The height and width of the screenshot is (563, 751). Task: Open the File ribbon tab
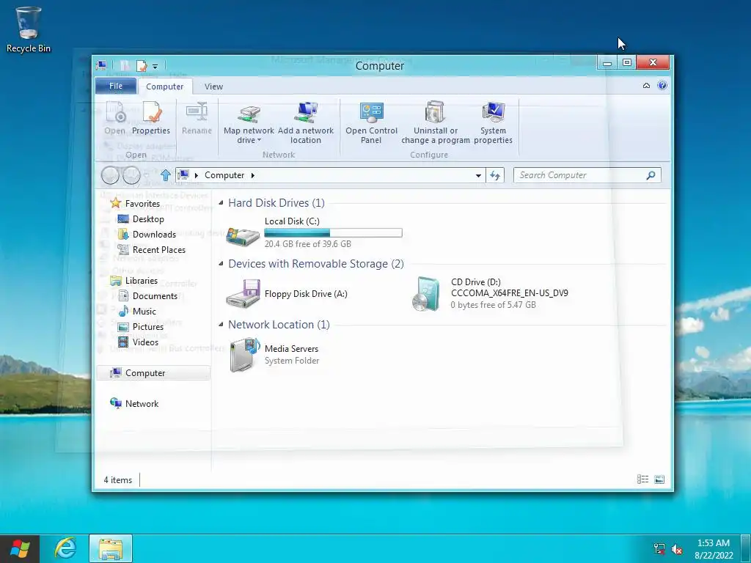(116, 86)
